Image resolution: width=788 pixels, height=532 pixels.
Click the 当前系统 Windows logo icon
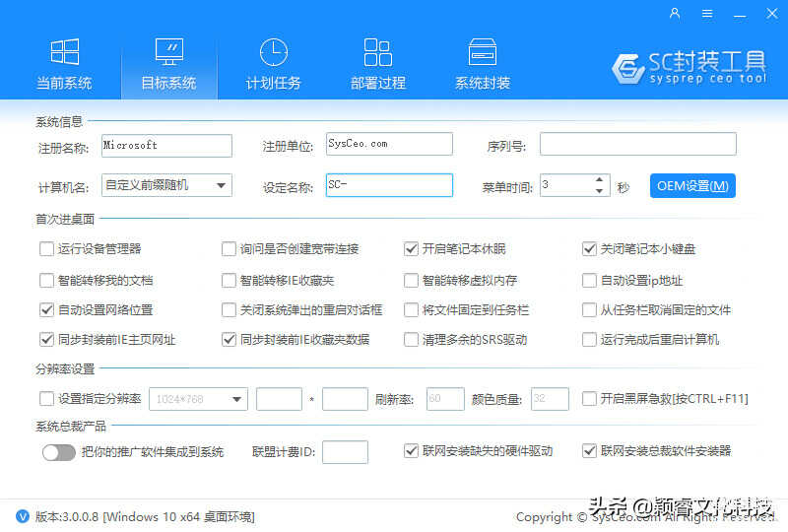pos(65,51)
